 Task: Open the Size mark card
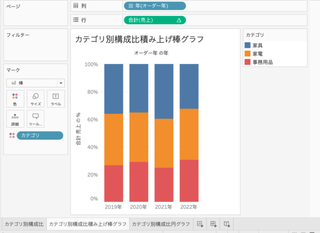(35, 99)
